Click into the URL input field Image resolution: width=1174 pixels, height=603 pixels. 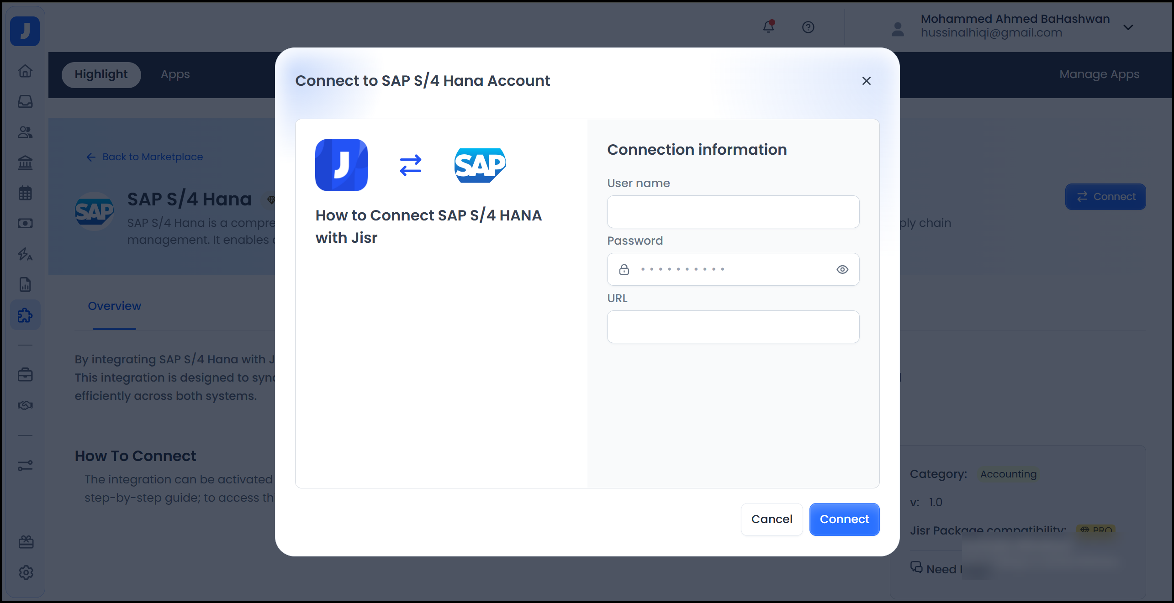pos(733,327)
